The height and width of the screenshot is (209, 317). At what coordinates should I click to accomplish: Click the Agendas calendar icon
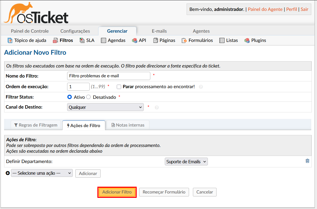pos(104,40)
